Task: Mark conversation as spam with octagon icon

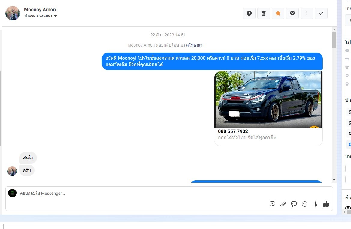Action: [249, 13]
